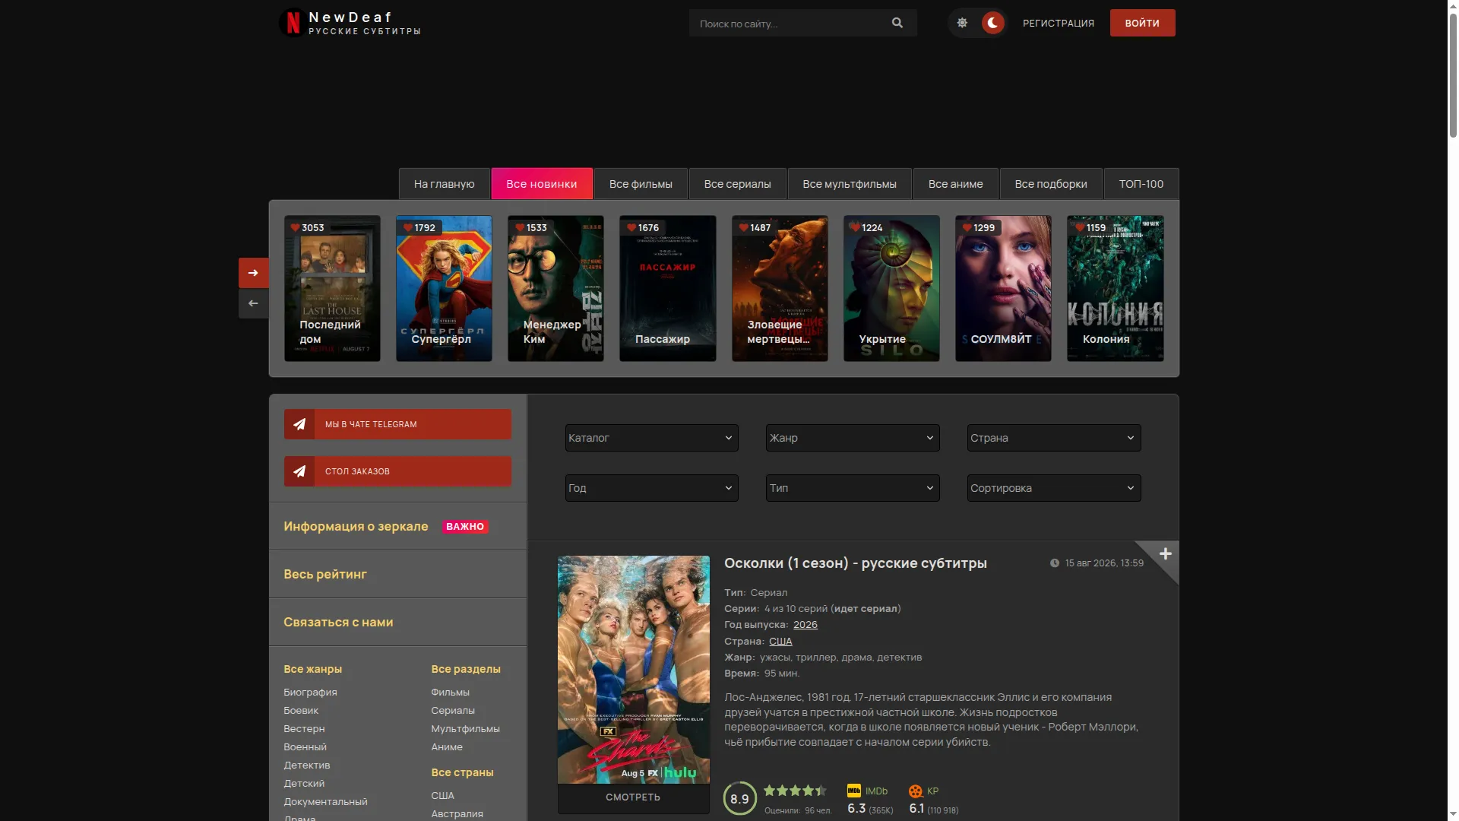Image resolution: width=1459 pixels, height=821 pixels.
Task: Click the NewDeaf site logo
Action: click(x=350, y=23)
